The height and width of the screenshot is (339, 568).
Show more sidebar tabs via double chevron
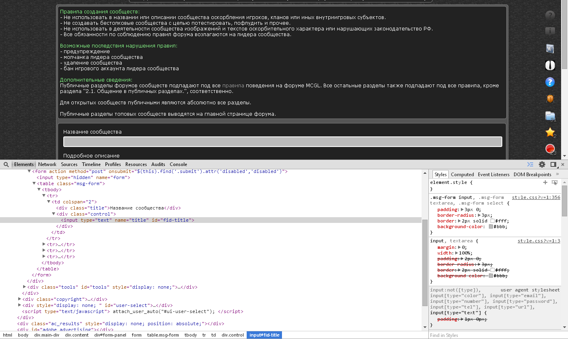point(557,174)
